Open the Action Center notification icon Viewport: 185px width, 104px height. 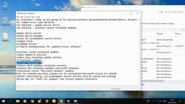180,101
